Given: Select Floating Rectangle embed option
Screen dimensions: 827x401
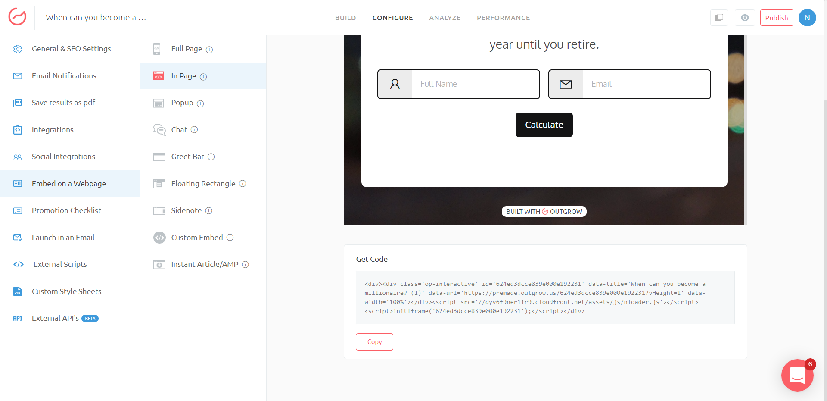Looking at the screenshot, I should pos(203,184).
